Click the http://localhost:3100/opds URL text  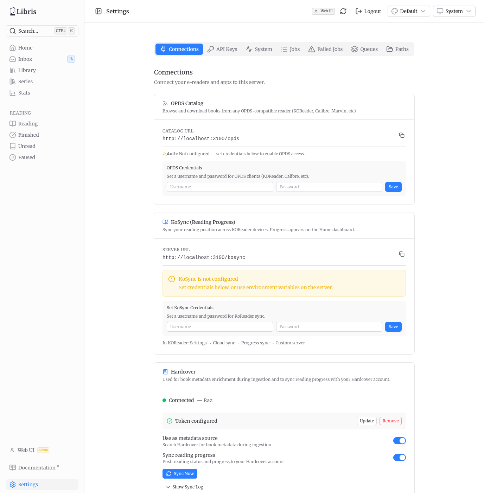(x=201, y=139)
